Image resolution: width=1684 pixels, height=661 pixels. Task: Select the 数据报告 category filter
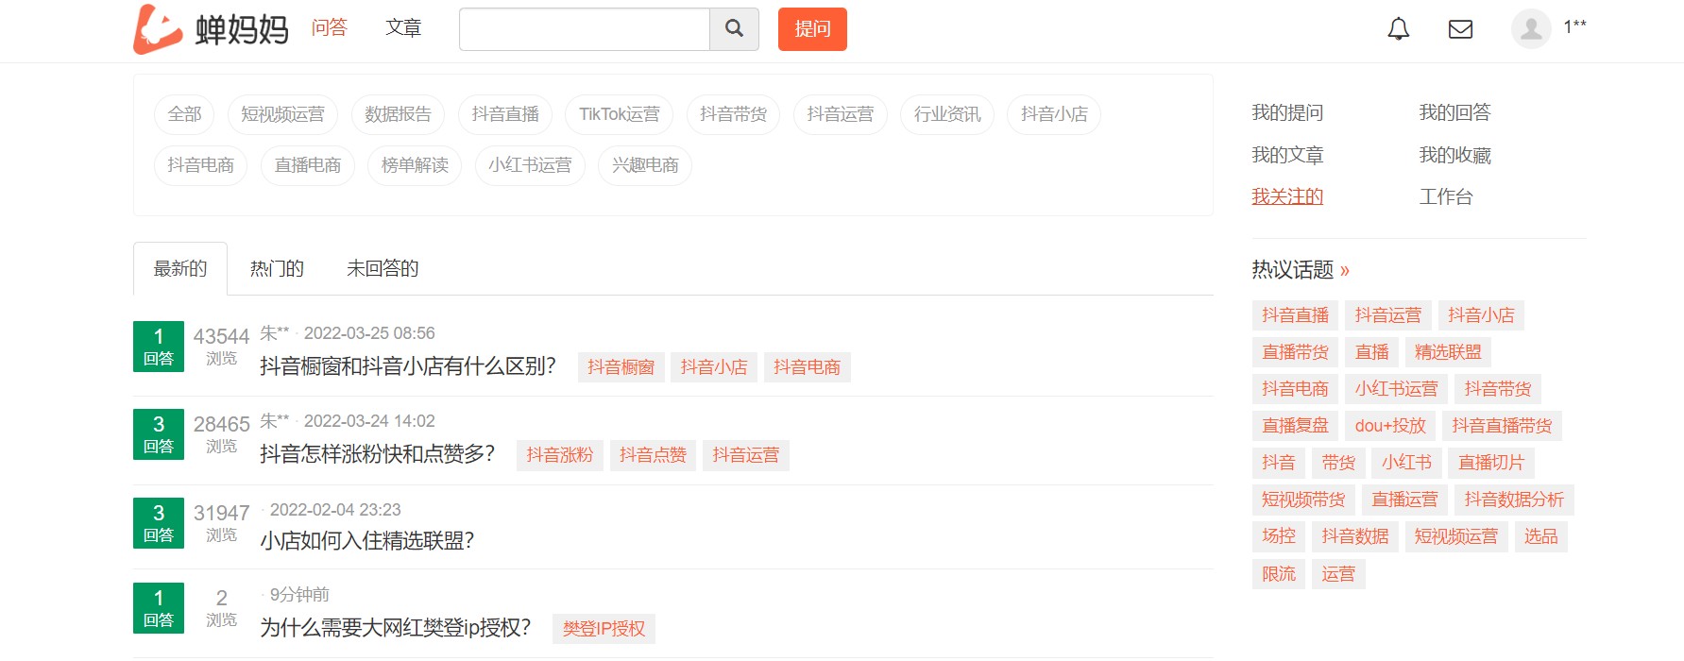[x=398, y=114]
